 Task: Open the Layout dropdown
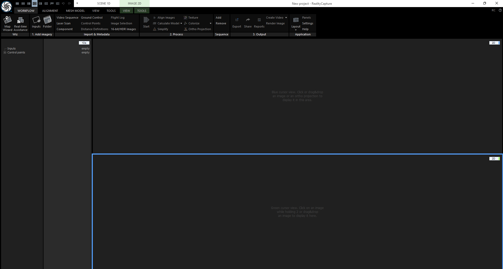coord(296,24)
